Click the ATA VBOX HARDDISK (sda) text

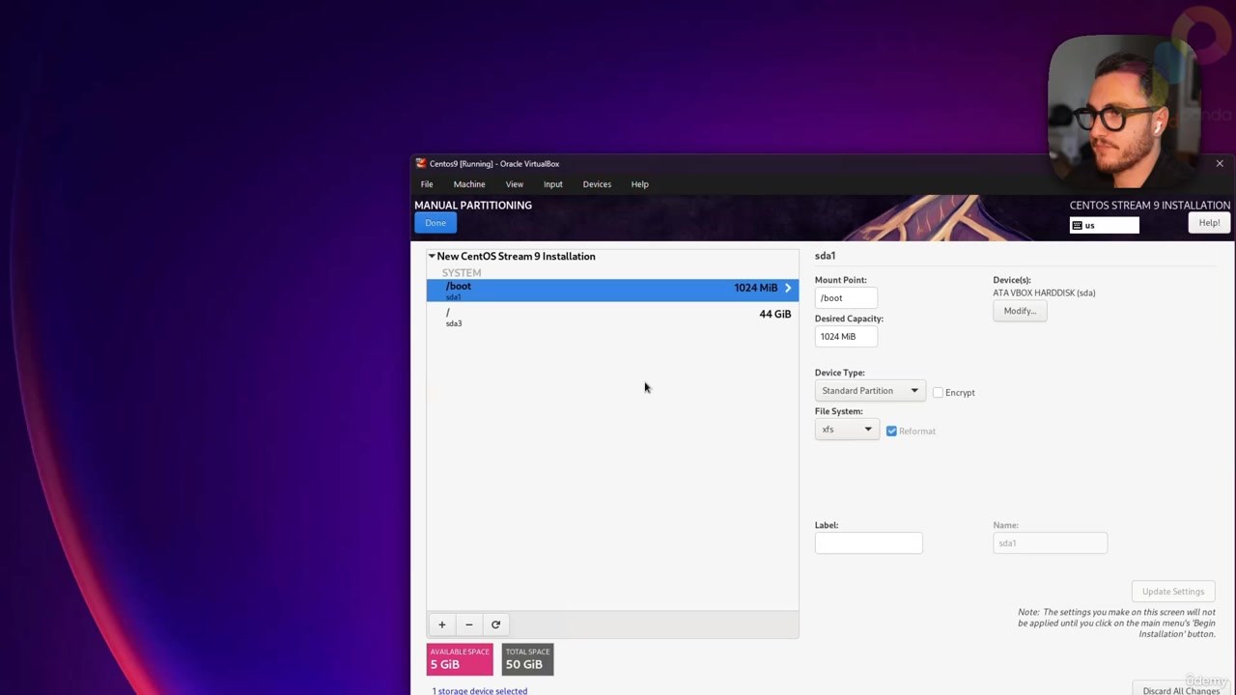(x=1044, y=292)
